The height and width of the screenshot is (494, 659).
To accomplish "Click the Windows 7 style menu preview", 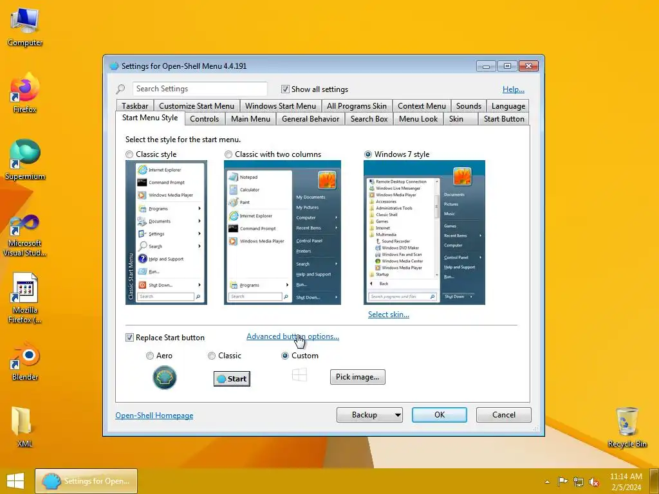I will pos(424,232).
